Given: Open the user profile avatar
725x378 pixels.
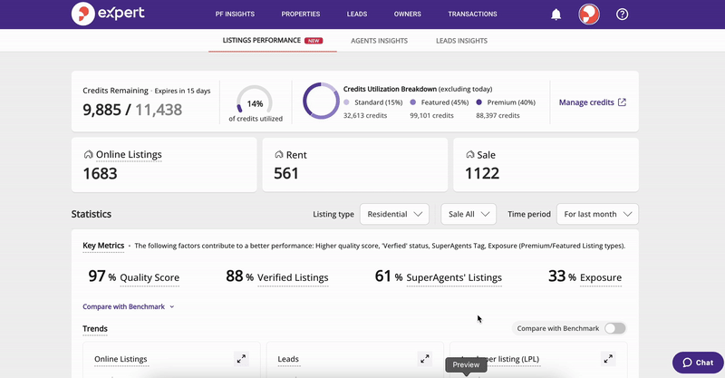Looking at the screenshot, I should 589,15.
